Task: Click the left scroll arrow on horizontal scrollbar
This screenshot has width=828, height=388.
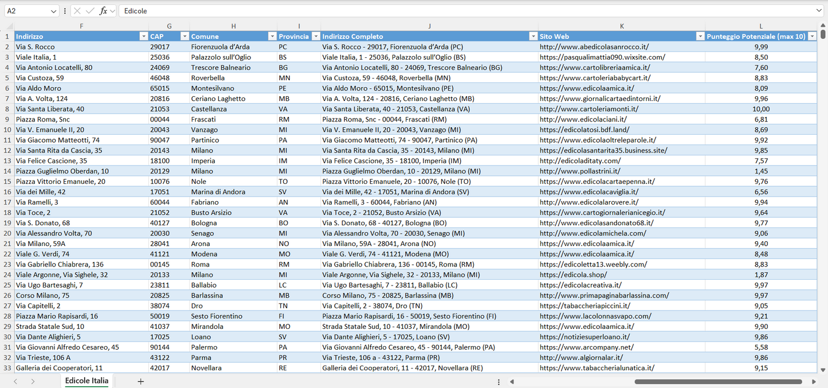Action: pos(512,381)
